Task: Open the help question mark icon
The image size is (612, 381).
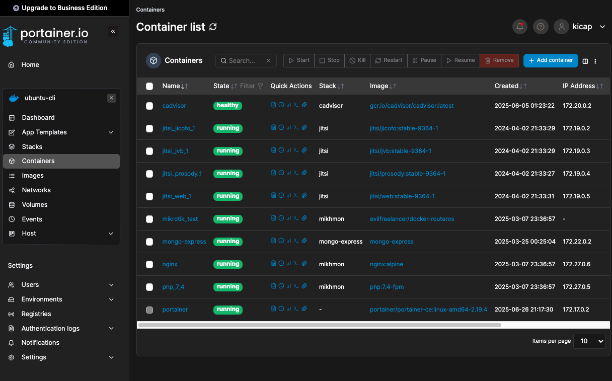Action: coord(541,27)
